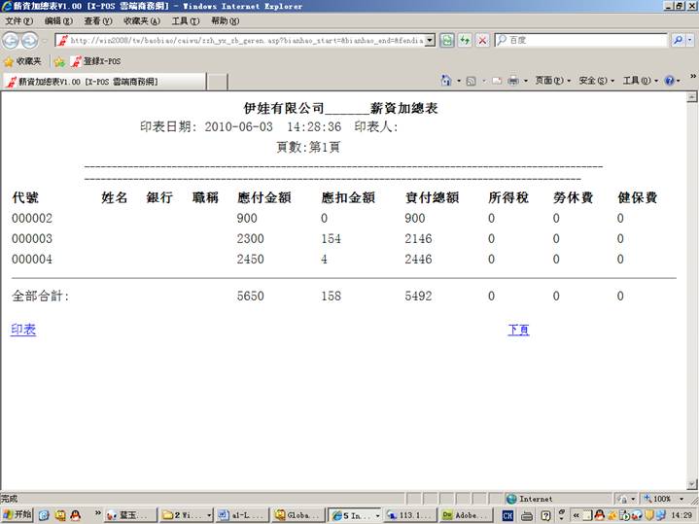
Task: Click the Print icon in command bar
Action: (x=511, y=81)
